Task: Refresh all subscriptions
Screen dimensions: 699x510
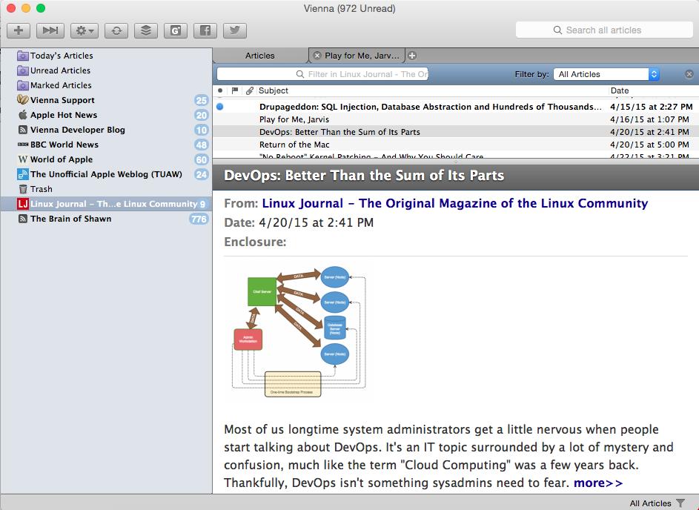Action: (116, 30)
